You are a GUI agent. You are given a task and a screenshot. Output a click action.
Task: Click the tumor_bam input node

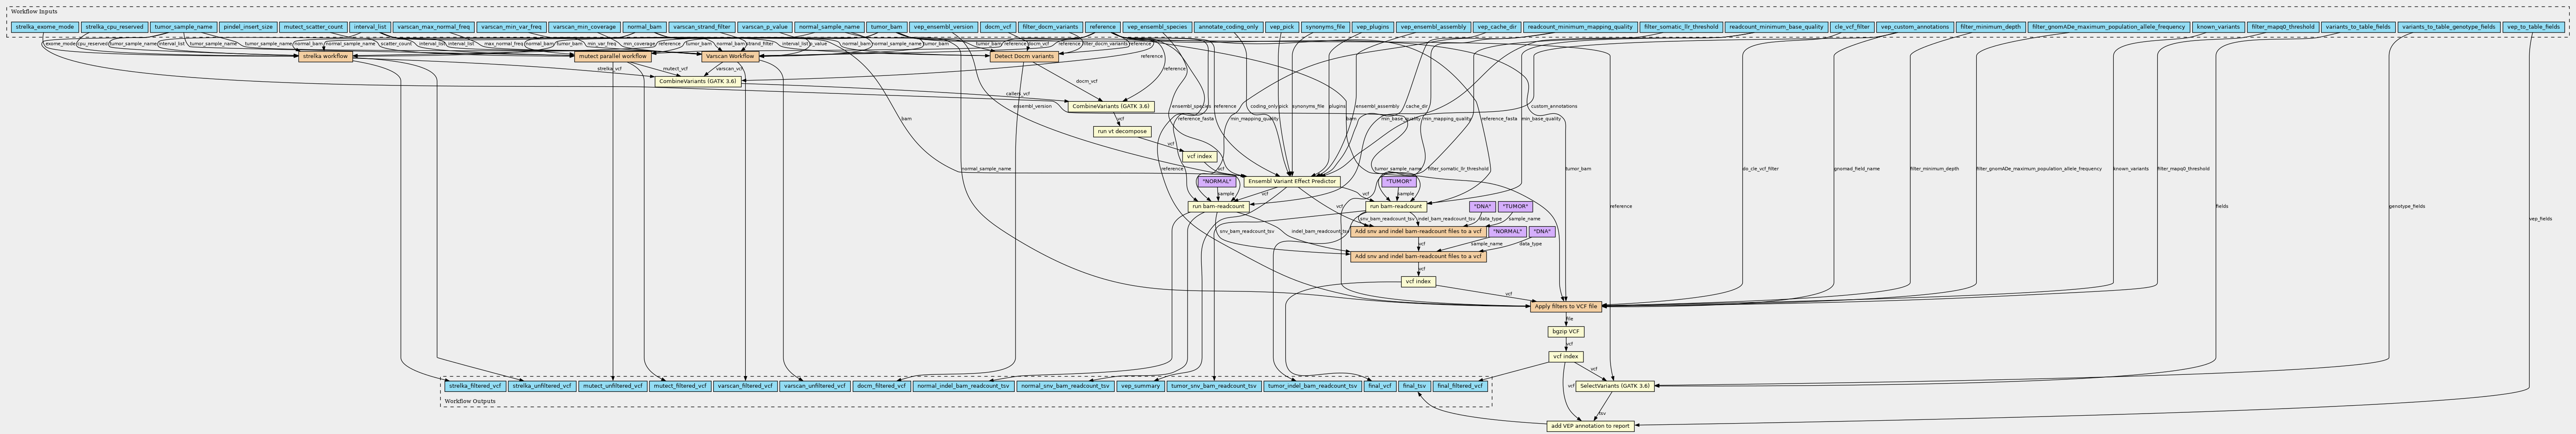[x=887, y=27]
